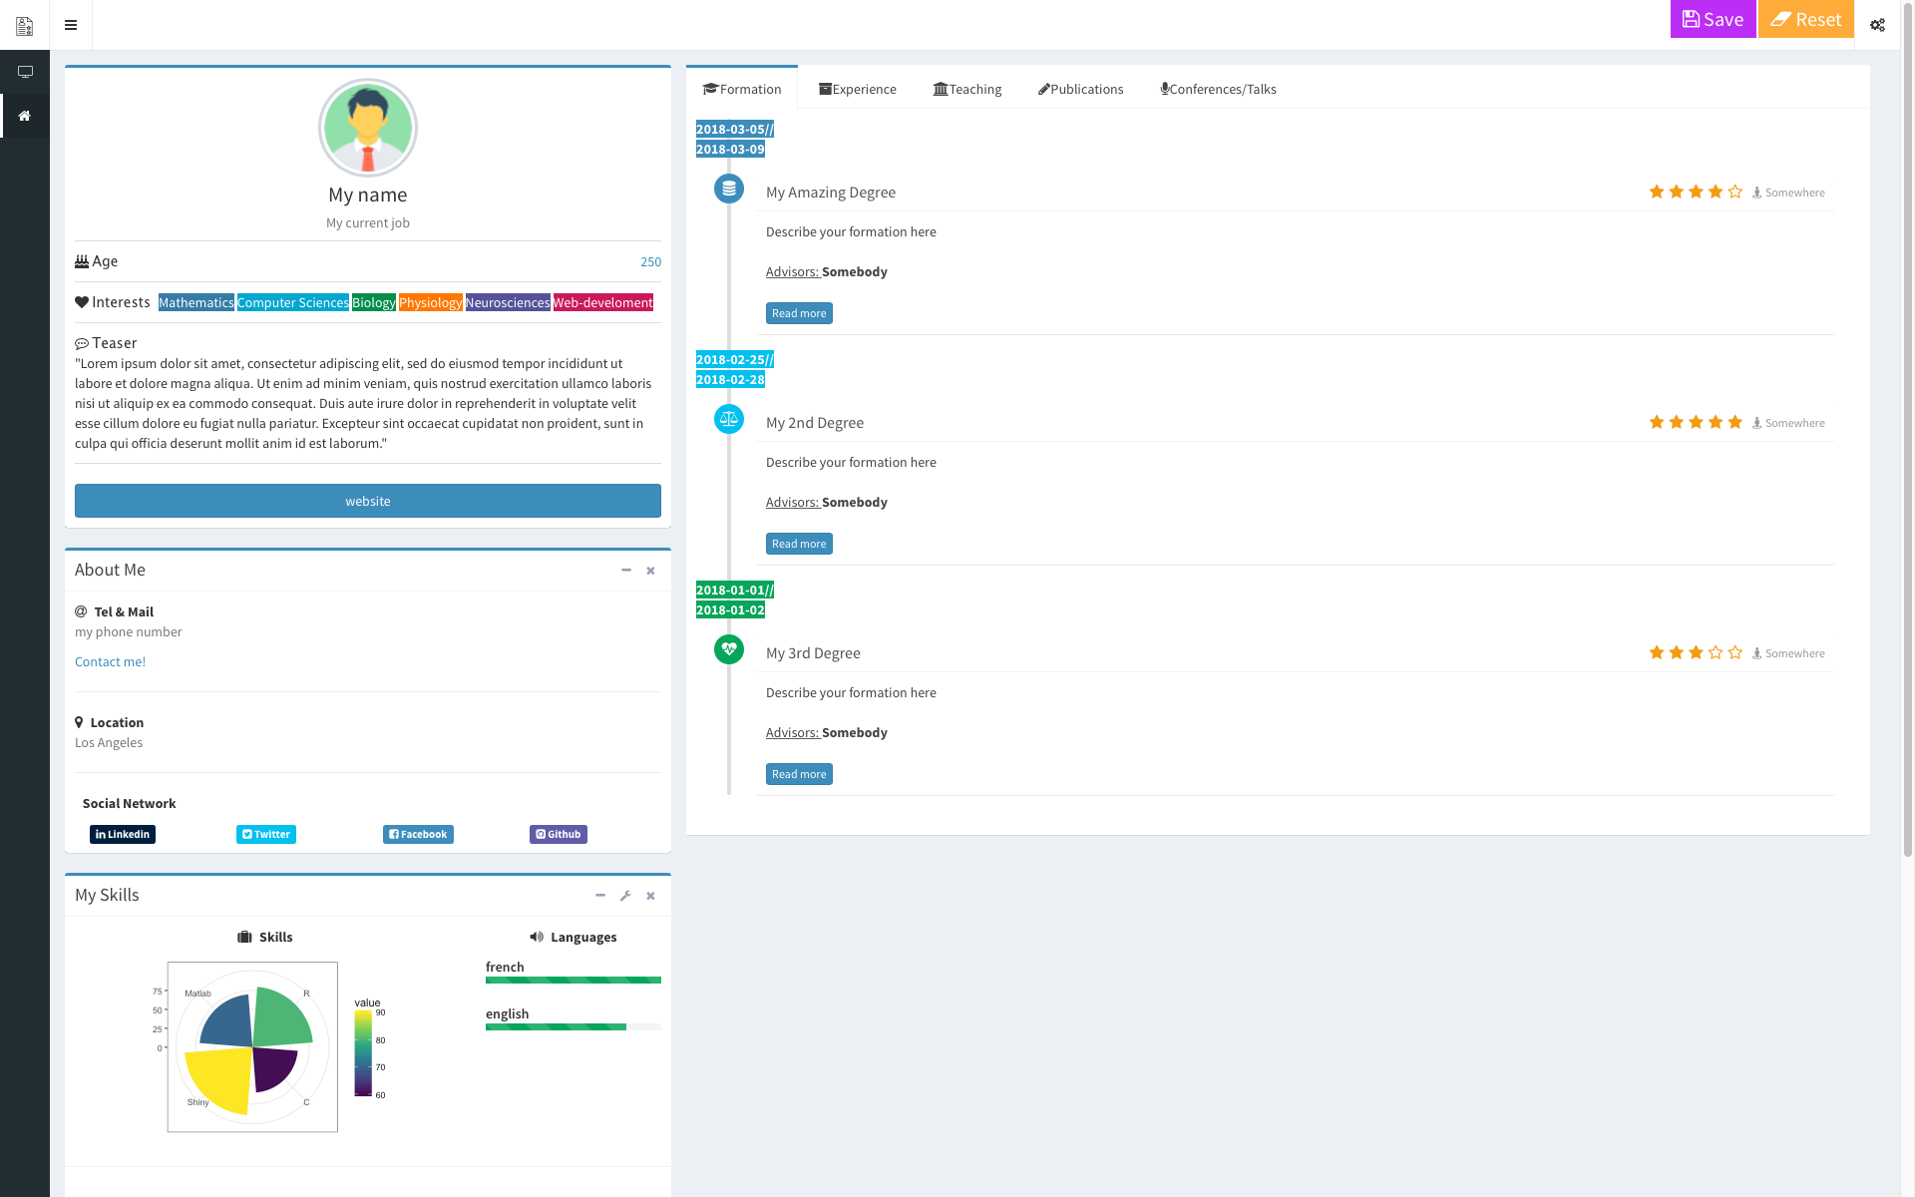Click the fifth star of My Amazing Degree

(x=1735, y=192)
